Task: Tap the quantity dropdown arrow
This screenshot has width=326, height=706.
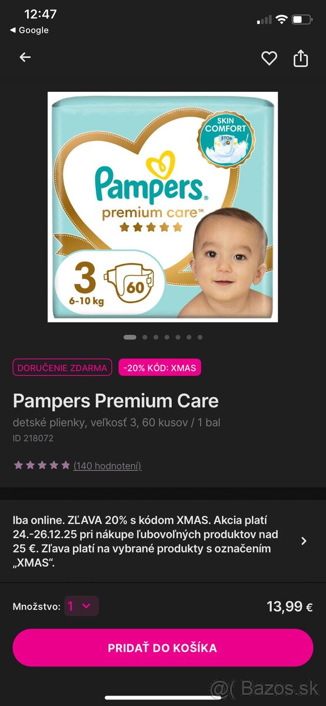Action: click(87, 606)
